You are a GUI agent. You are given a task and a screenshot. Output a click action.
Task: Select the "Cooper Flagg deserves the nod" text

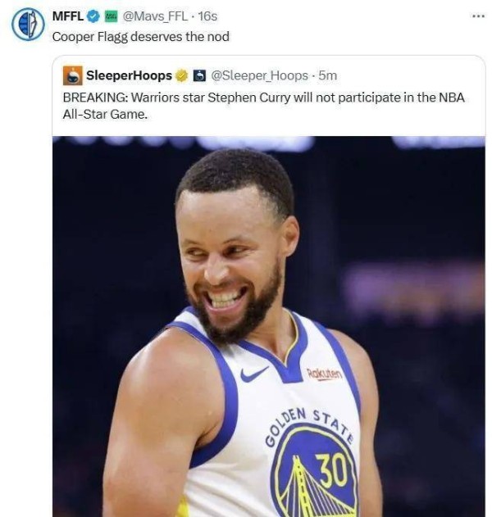pos(140,36)
